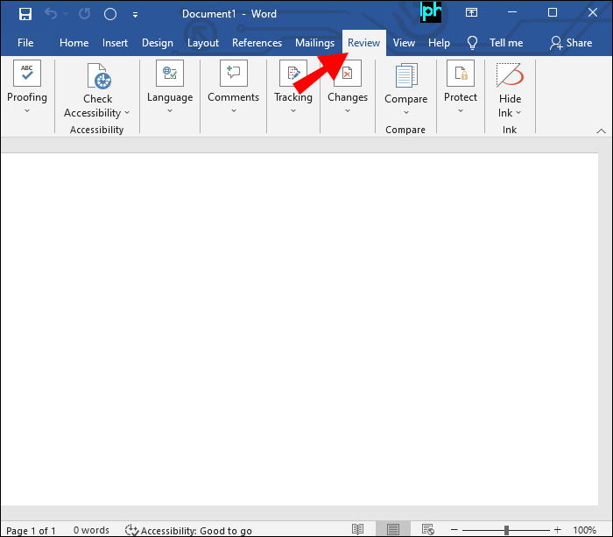613x537 pixels.
Task: Switch to the View tab
Action: [404, 43]
